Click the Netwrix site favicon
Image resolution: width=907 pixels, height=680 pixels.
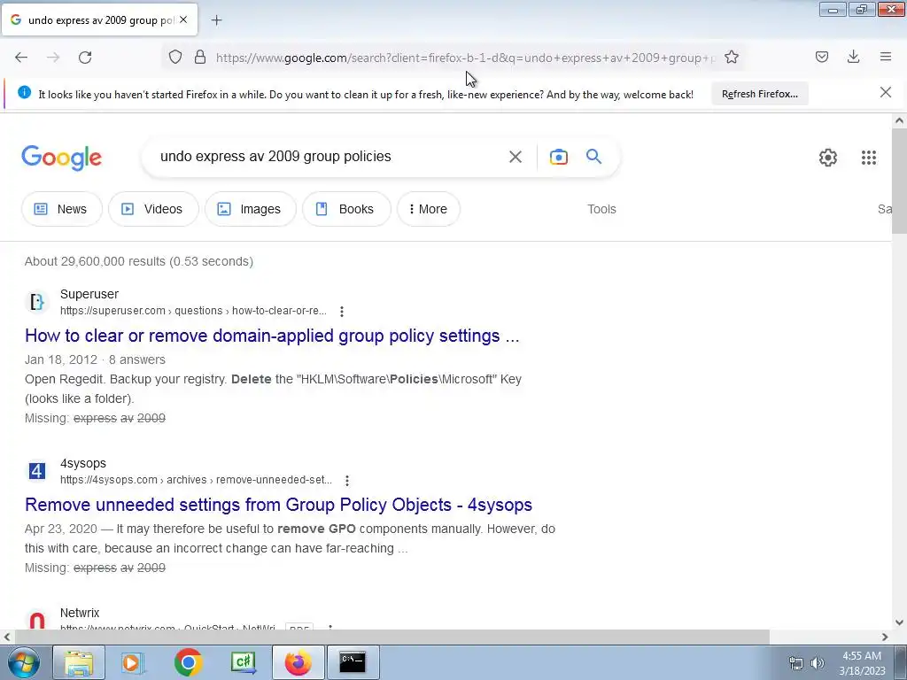37,620
